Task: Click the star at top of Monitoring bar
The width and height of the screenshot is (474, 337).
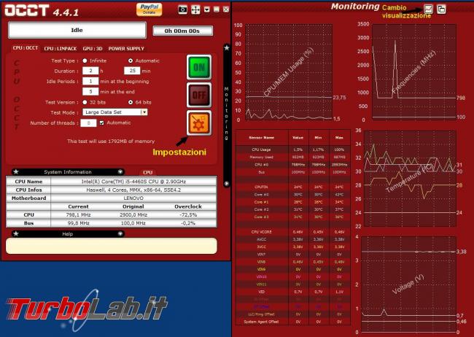Action: pyautogui.click(x=227, y=48)
